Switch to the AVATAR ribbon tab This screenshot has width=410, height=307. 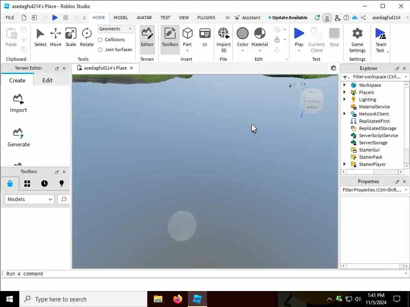point(144,18)
